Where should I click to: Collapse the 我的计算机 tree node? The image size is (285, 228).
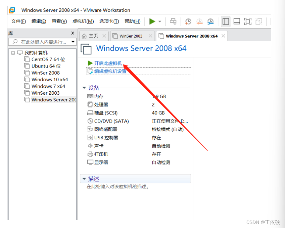[13, 53]
